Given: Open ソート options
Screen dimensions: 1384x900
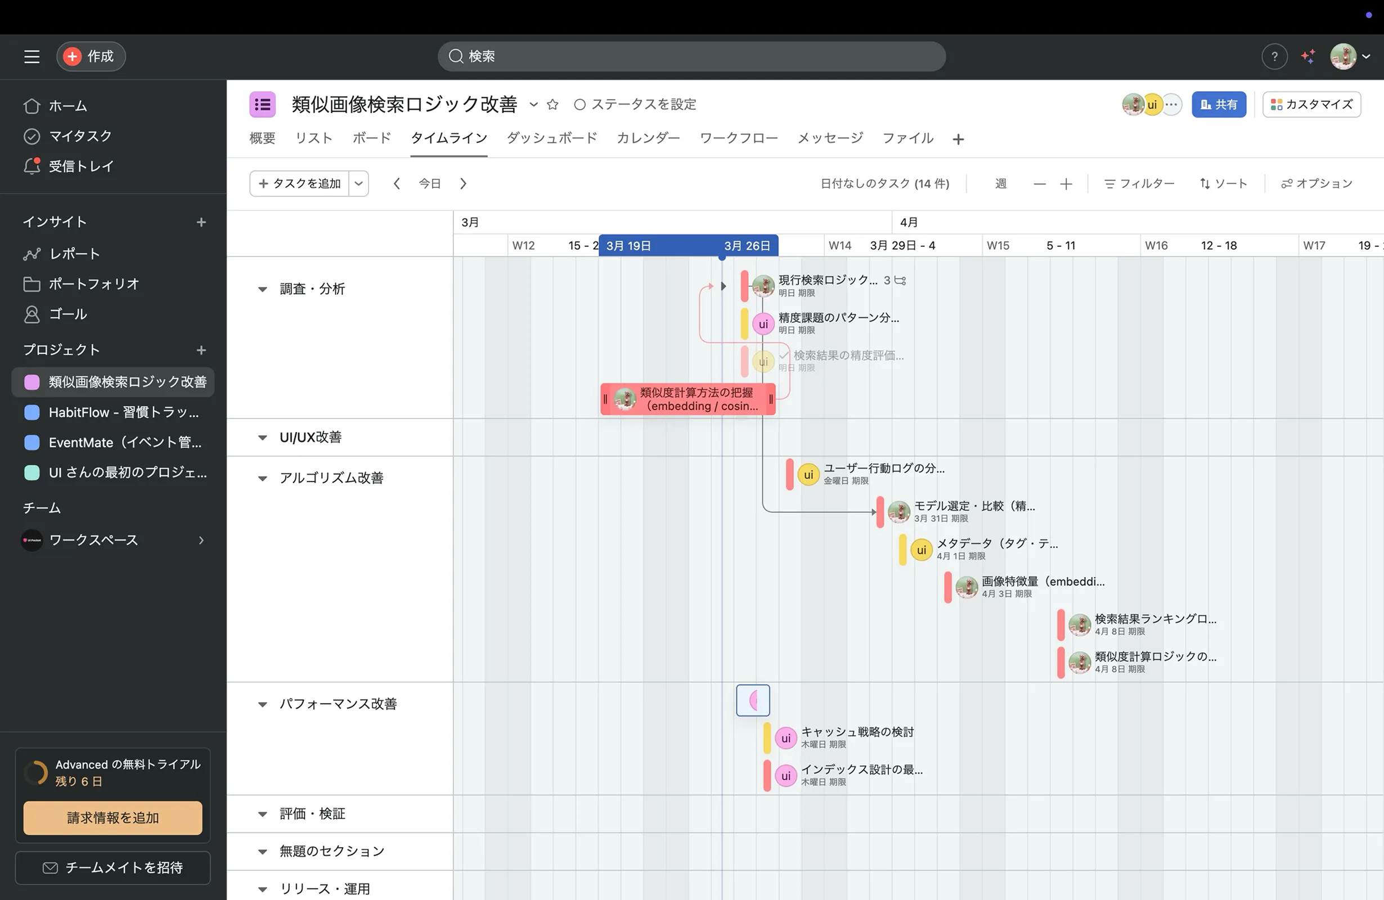Looking at the screenshot, I should tap(1224, 184).
